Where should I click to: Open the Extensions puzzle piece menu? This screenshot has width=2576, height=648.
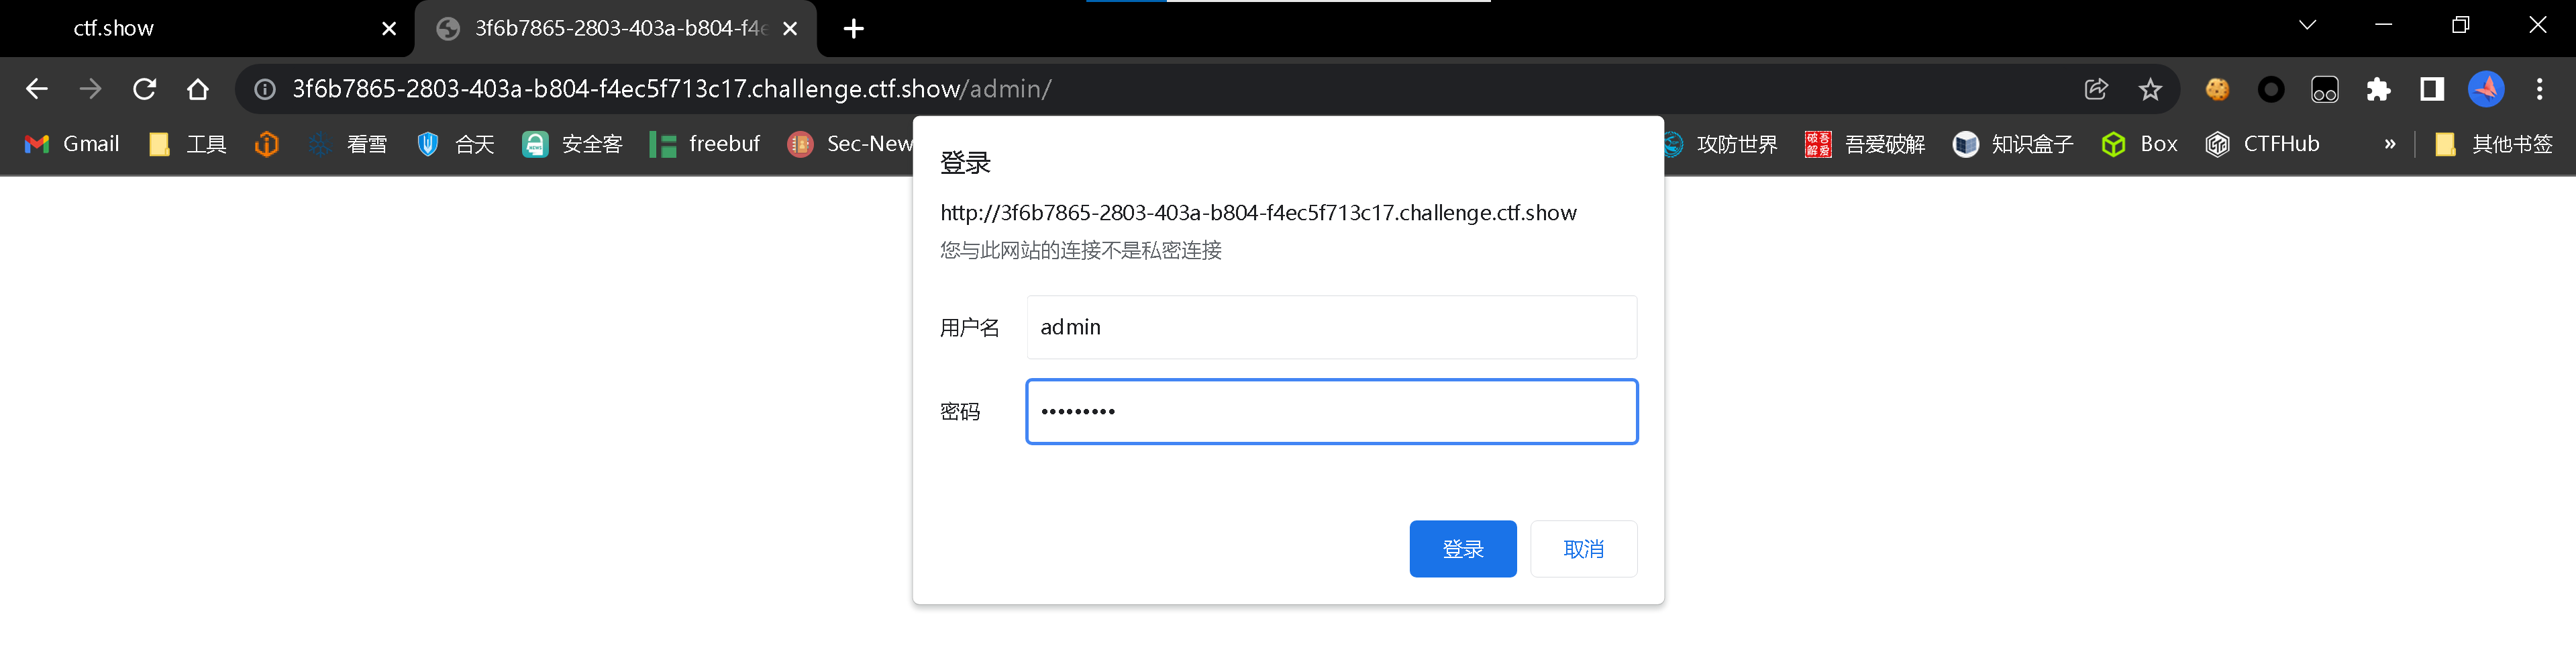(x=2378, y=89)
